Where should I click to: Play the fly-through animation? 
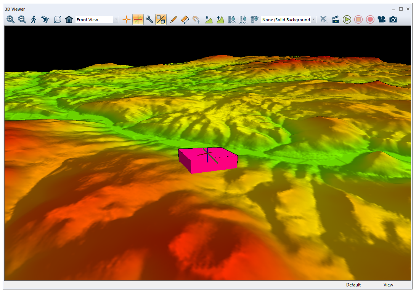pos(347,20)
